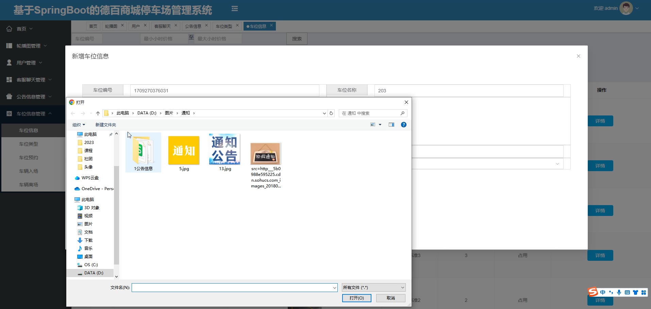Viewport: 651px width, 309px height.
Task: Expand the 组织 dropdown menu
Action: [x=79, y=125]
